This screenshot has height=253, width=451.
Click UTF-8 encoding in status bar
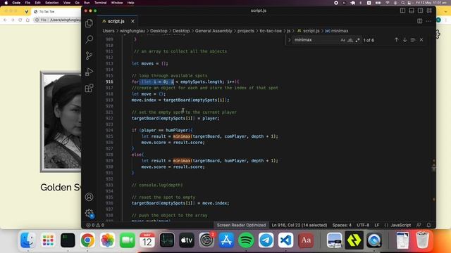pos(363,225)
